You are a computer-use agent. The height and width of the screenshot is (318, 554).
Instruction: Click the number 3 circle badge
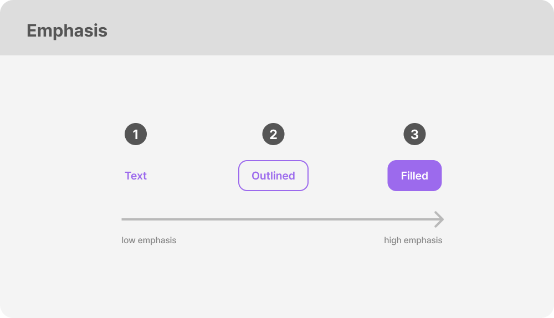click(414, 134)
